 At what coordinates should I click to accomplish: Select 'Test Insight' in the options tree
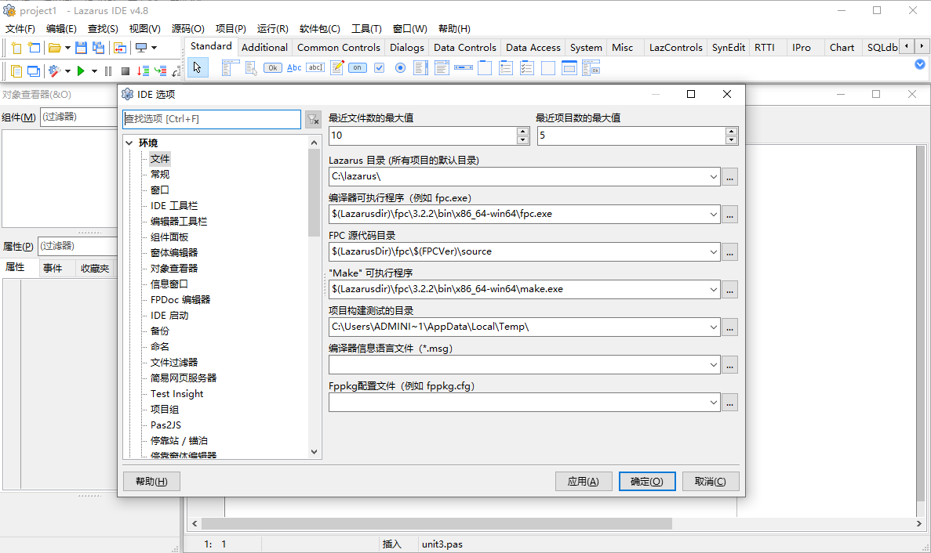click(x=177, y=393)
